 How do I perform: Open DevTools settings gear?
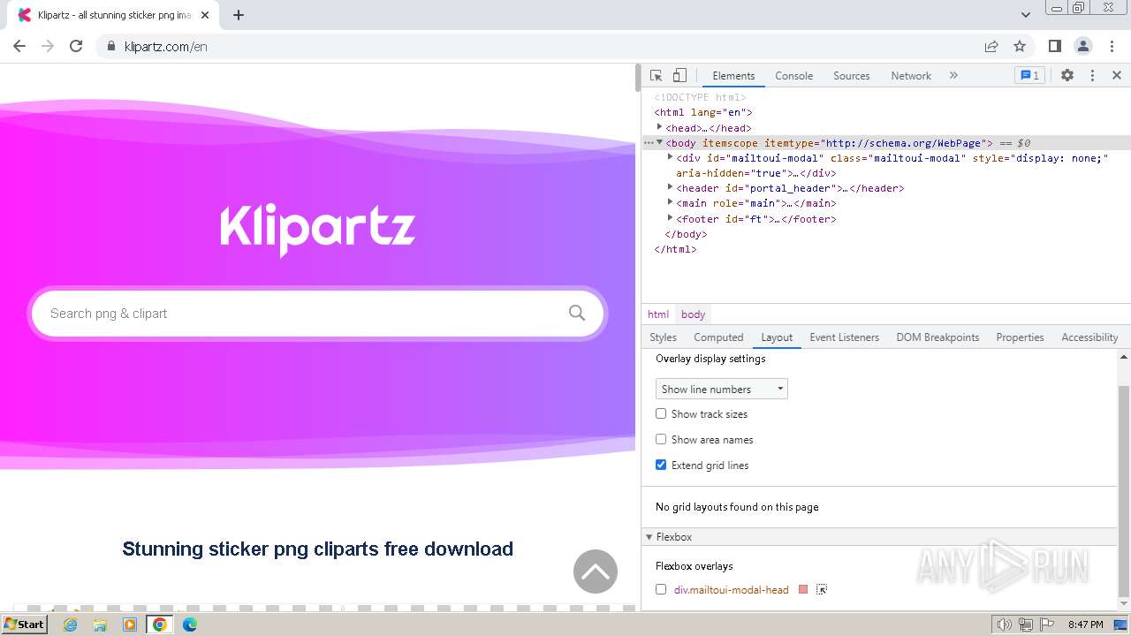[1067, 76]
